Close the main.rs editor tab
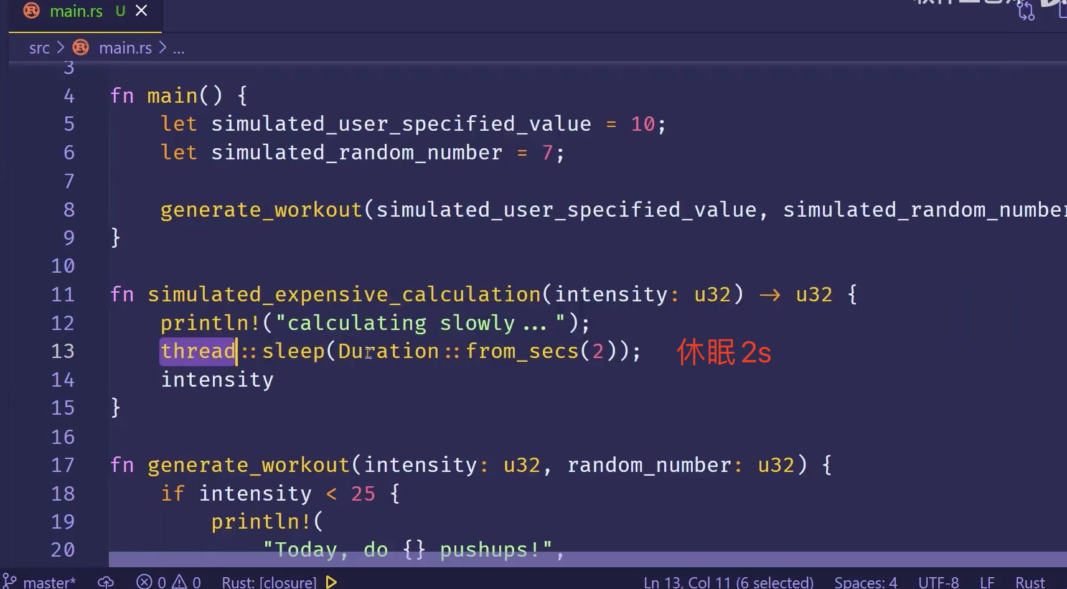The image size is (1067, 589). click(x=141, y=11)
